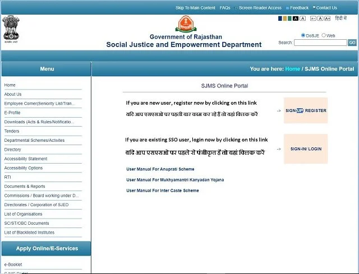Apply the standard white A theme icon

tap(303, 18)
